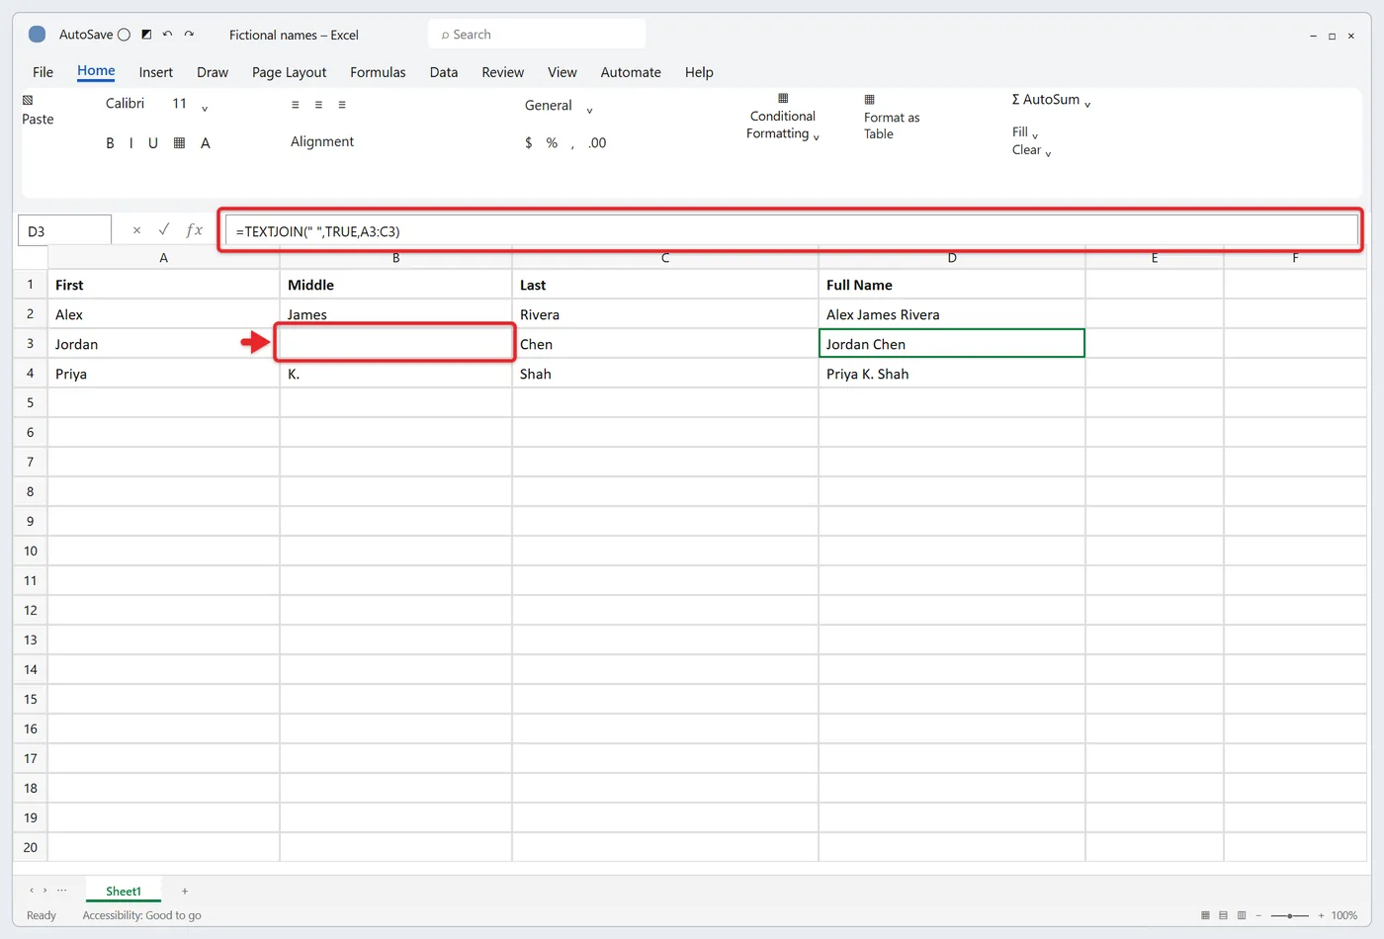Open the Page Layout tab
This screenshot has height=939, width=1384.
(x=289, y=72)
